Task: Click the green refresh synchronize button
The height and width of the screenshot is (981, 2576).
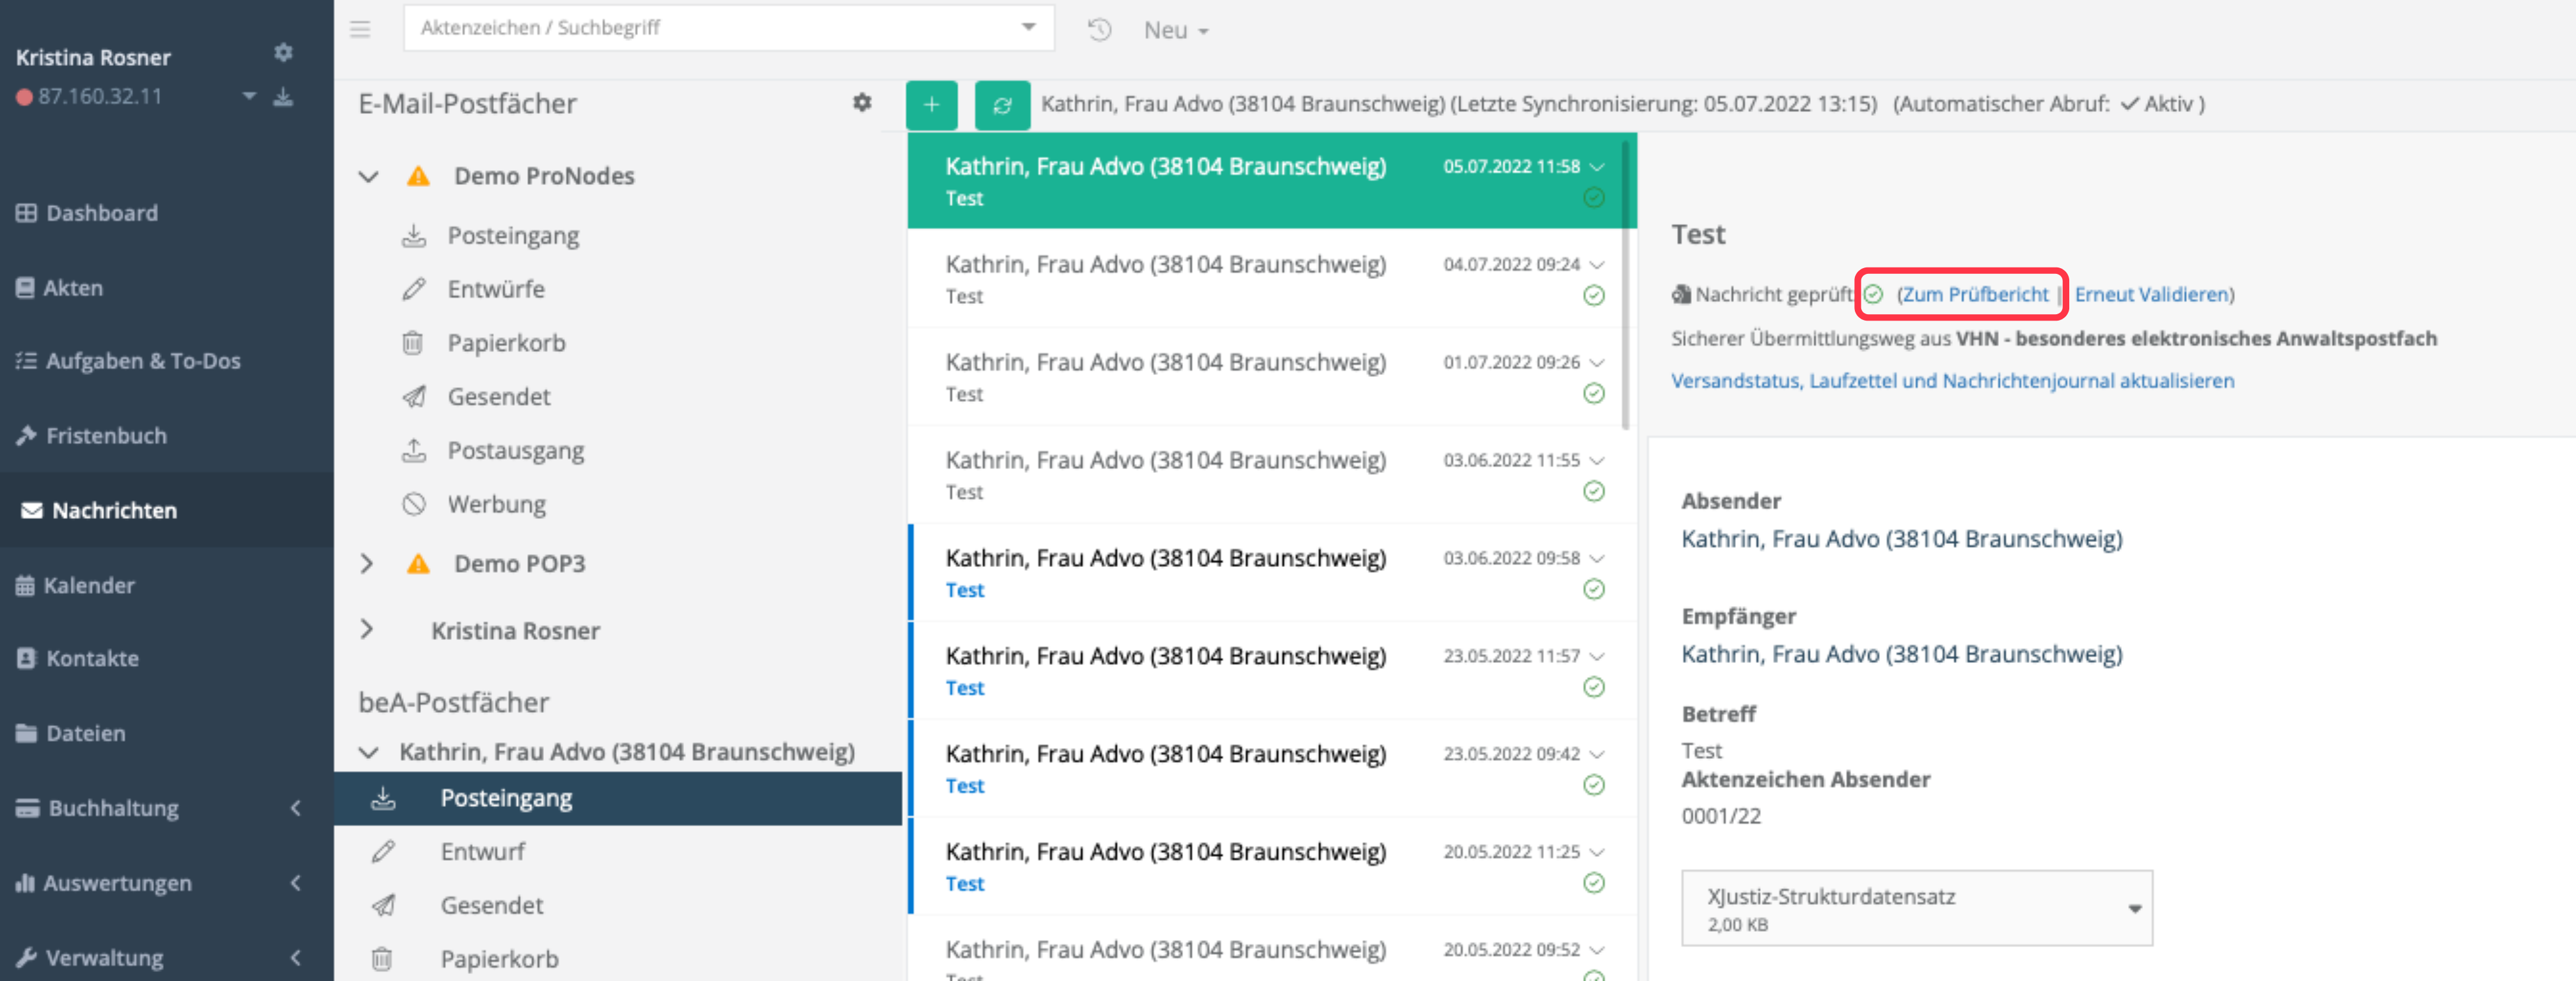Action: [x=1002, y=105]
